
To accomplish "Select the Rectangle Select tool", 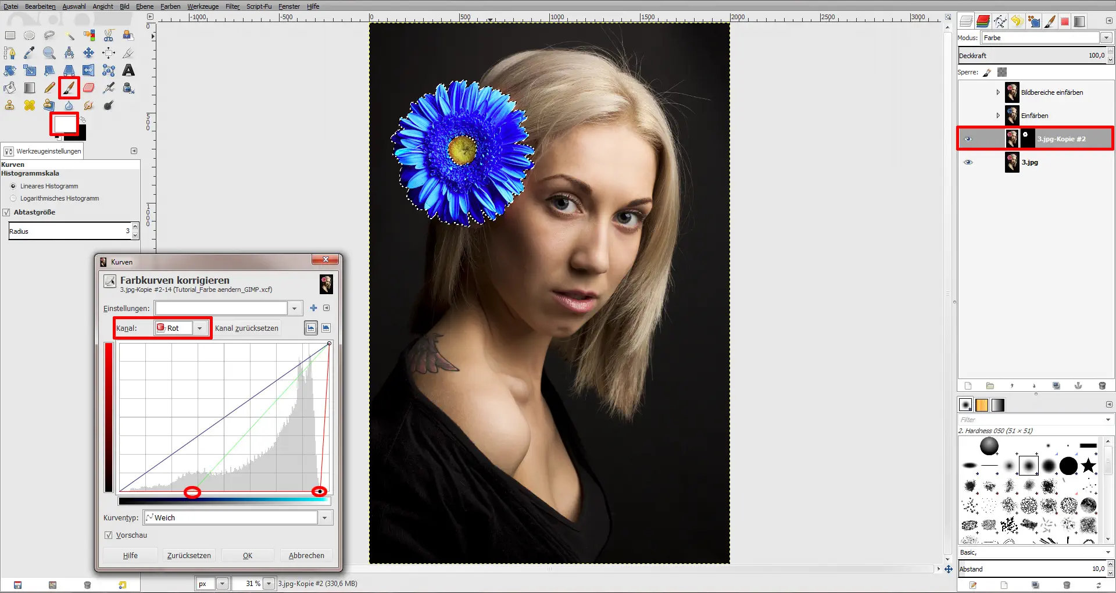I will 9,35.
